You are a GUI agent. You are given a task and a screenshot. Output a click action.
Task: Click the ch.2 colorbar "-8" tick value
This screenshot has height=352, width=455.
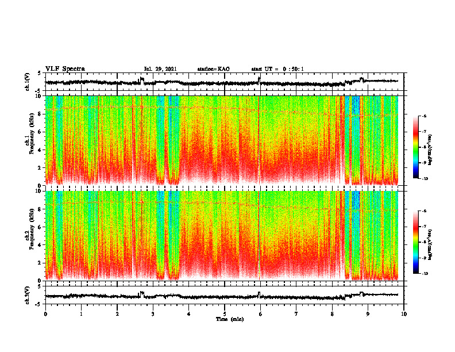click(x=424, y=242)
